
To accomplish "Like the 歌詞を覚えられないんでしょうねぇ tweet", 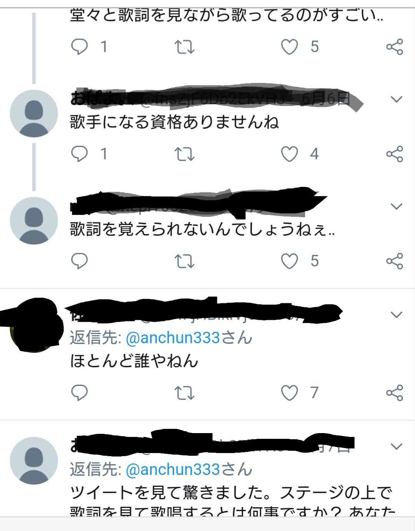I will tap(289, 261).
